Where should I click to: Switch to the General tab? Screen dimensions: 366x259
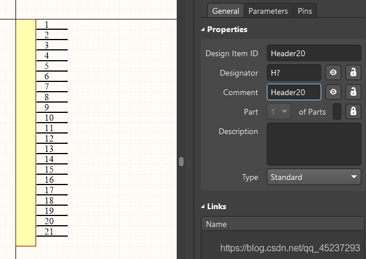point(225,11)
